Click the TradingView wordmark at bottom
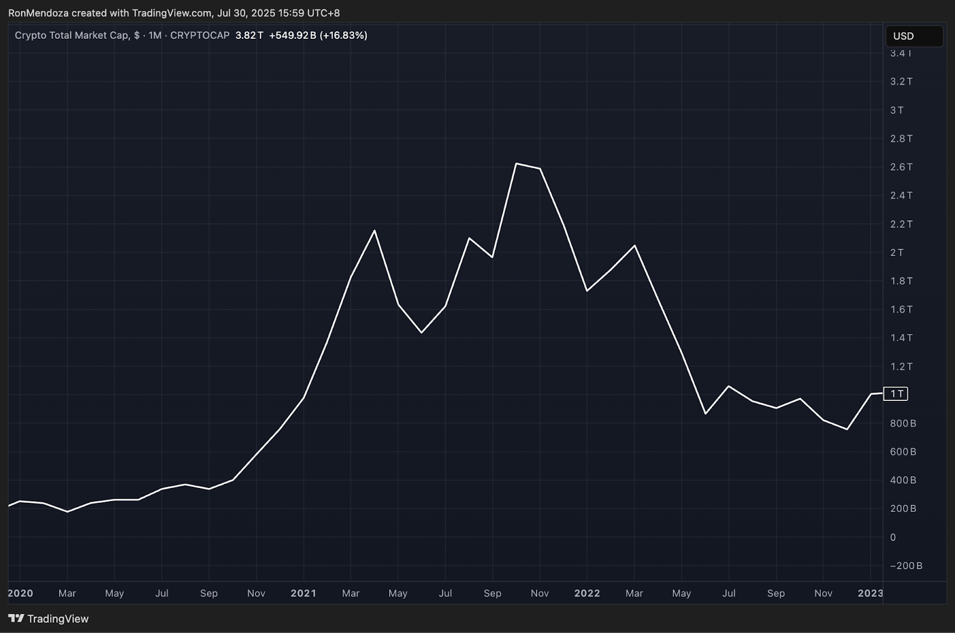Screen dimensions: 955x633 pos(58,619)
